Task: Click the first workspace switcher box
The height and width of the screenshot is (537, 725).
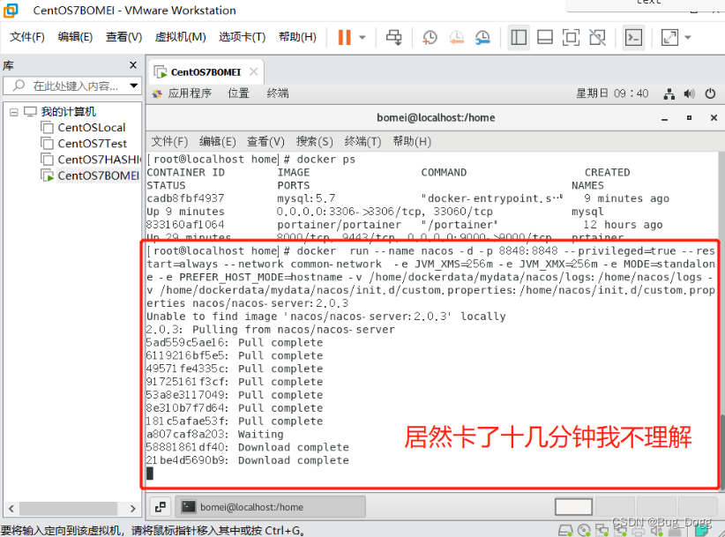Action: pyautogui.click(x=573, y=507)
